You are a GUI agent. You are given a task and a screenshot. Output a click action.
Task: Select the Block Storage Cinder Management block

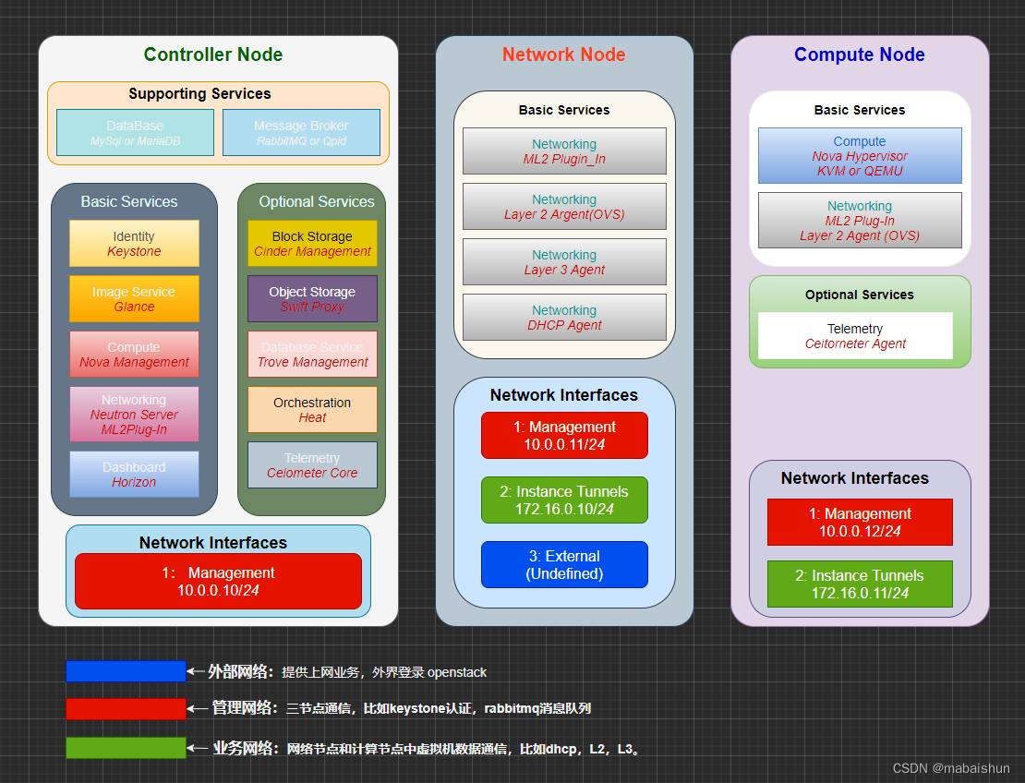click(x=312, y=243)
